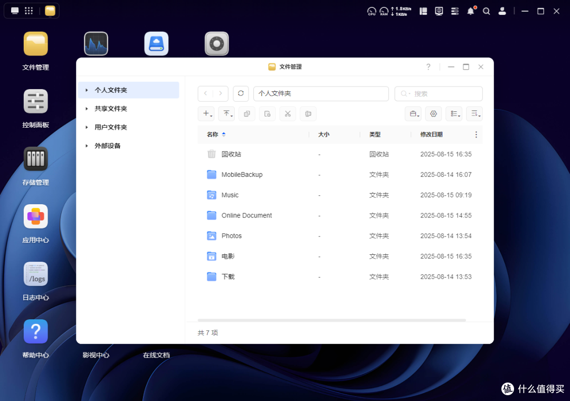The image size is (570, 401).
Task: Open column options three-dot menu
Action: [476, 135]
